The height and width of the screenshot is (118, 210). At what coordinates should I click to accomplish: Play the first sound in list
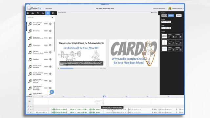(x=50, y=24)
